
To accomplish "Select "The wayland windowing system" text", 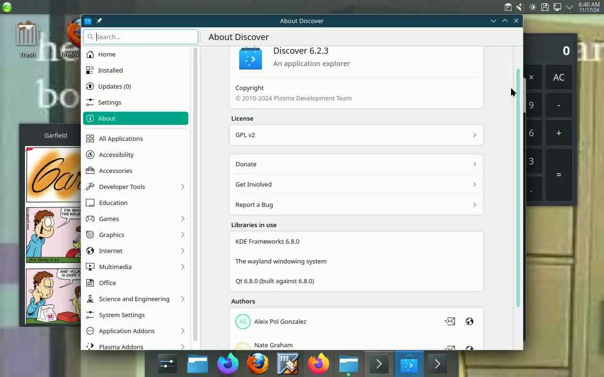I will [281, 261].
